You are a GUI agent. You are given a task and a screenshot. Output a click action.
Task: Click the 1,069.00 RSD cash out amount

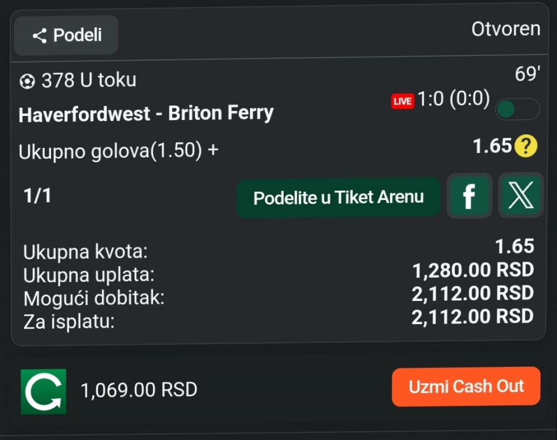click(139, 390)
